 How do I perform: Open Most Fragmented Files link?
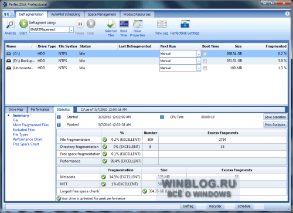[30, 125]
